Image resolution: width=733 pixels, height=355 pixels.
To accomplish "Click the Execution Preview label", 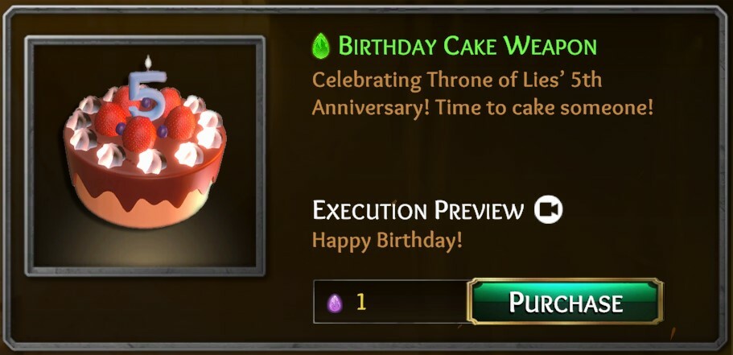I will coord(418,210).
